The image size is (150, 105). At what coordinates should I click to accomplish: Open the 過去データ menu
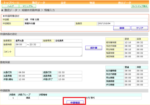point(124,2)
